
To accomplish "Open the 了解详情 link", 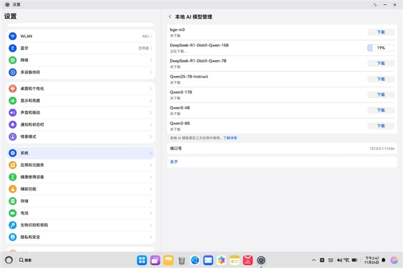I will [230, 137].
